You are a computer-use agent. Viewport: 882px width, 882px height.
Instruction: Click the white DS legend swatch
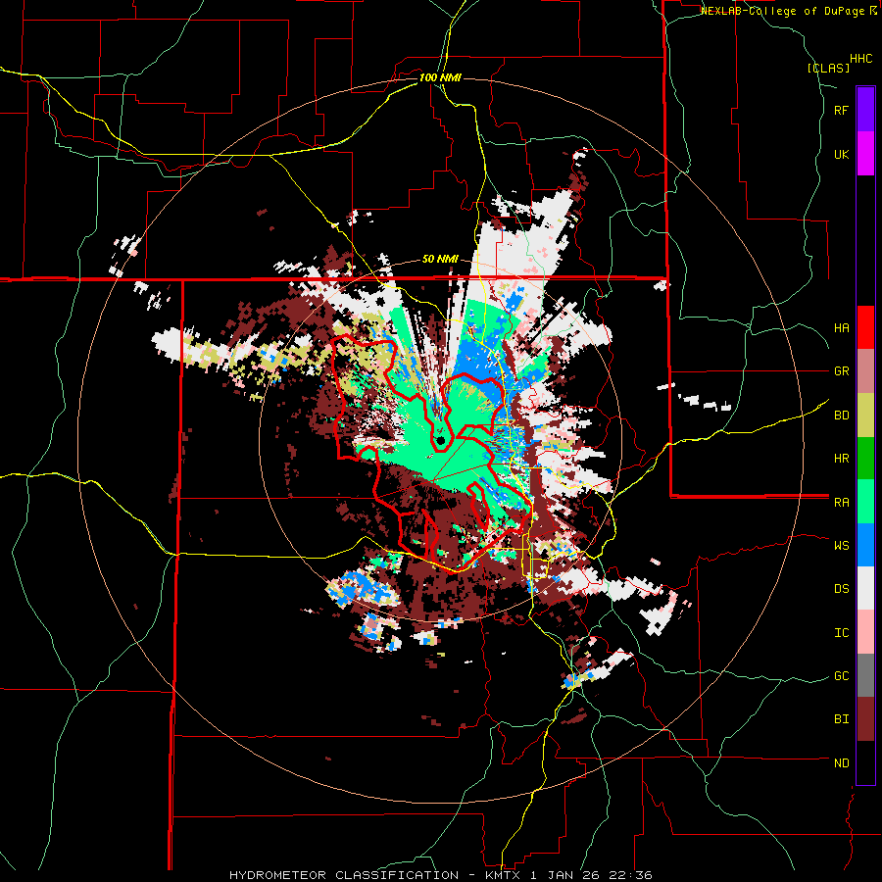865,588
